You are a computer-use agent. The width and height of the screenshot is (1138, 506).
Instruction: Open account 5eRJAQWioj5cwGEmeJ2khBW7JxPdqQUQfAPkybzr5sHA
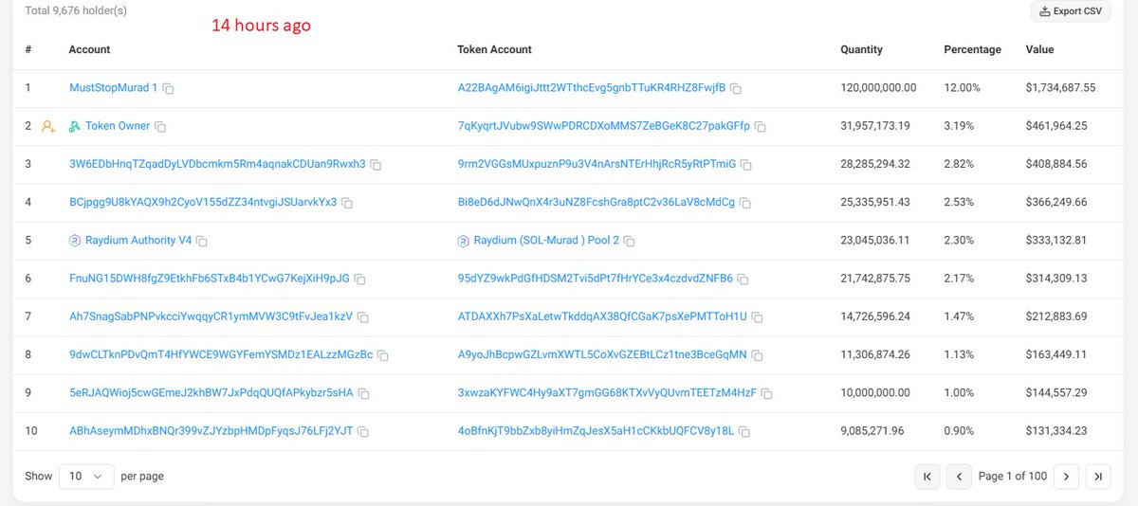pos(211,393)
